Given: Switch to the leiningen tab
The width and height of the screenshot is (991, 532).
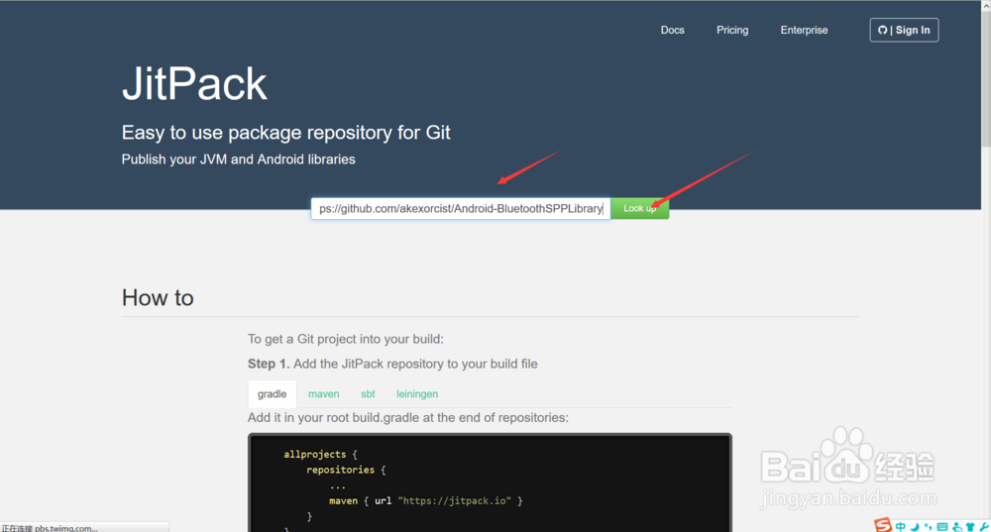Looking at the screenshot, I should point(417,393).
